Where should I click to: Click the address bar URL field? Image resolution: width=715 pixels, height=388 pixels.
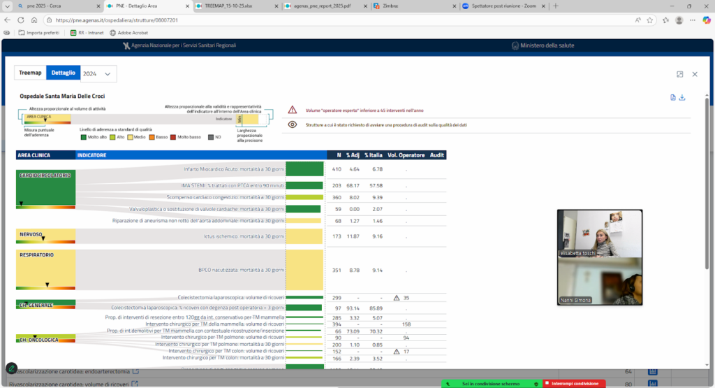tap(279, 20)
